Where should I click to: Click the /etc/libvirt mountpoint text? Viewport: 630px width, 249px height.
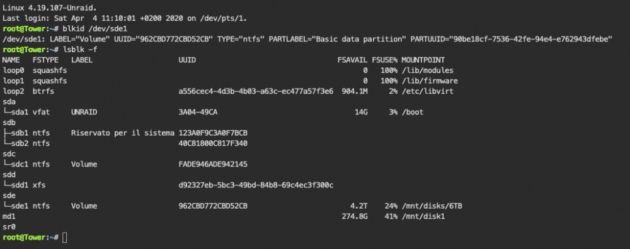pyautogui.click(x=428, y=91)
